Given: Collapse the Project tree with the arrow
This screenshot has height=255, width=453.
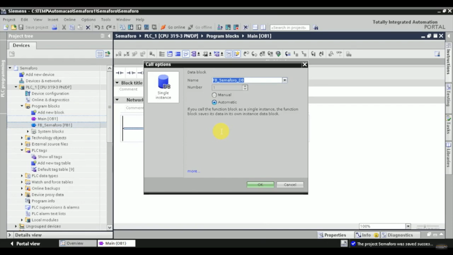Looking at the screenshot, I should click(x=109, y=36).
